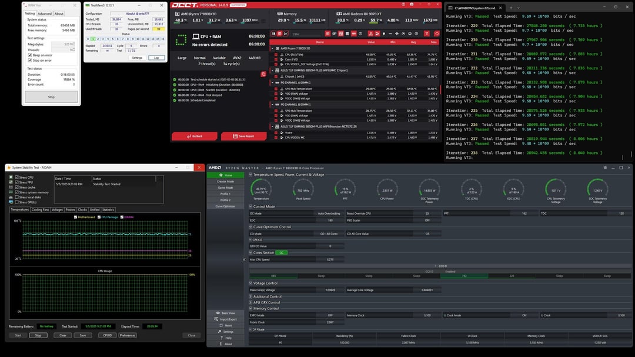Click the OCCT title bar help icon

tap(403, 5)
